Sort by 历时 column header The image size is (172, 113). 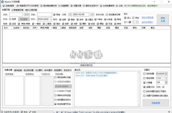35,28
